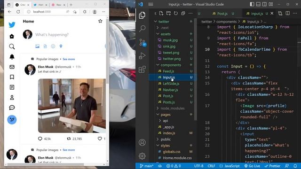Image resolution: width=301 pixels, height=169 pixels.
Task: Click the emoji icon under tweet input
Action: pyautogui.click(x=53, y=46)
